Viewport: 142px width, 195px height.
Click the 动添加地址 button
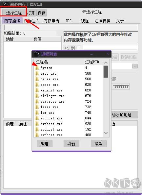coord(124,115)
